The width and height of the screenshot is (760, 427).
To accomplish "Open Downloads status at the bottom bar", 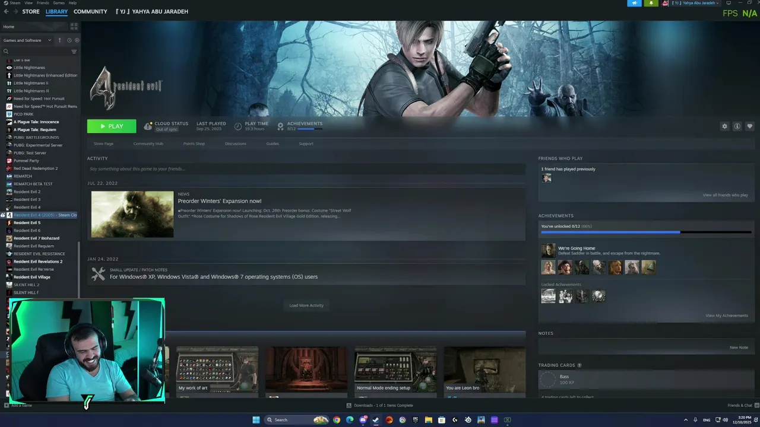I will [x=380, y=406].
